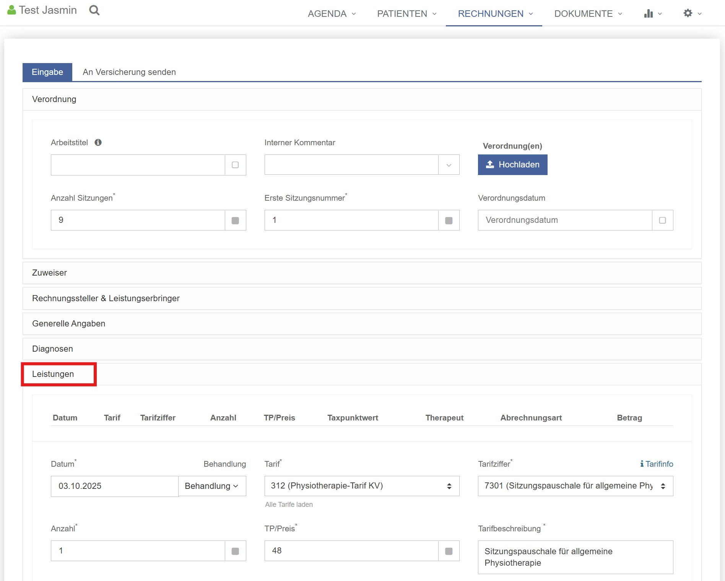Viewport: 725px width, 581px height.
Task: Open the Behandlung type dropdown
Action: [212, 486]
